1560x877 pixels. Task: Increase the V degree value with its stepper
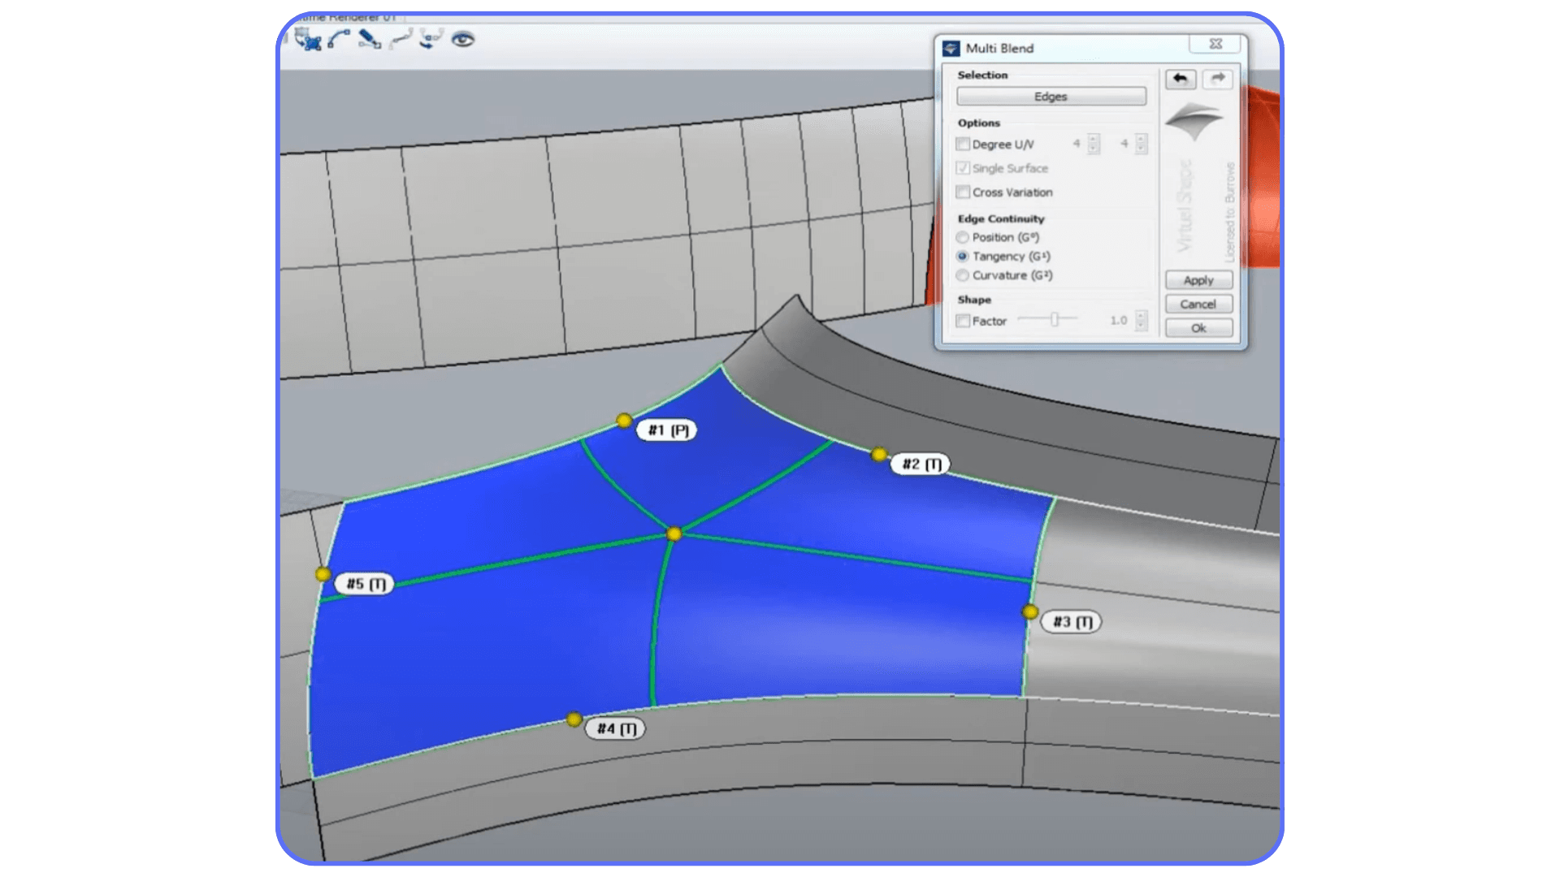[1141, 139]
